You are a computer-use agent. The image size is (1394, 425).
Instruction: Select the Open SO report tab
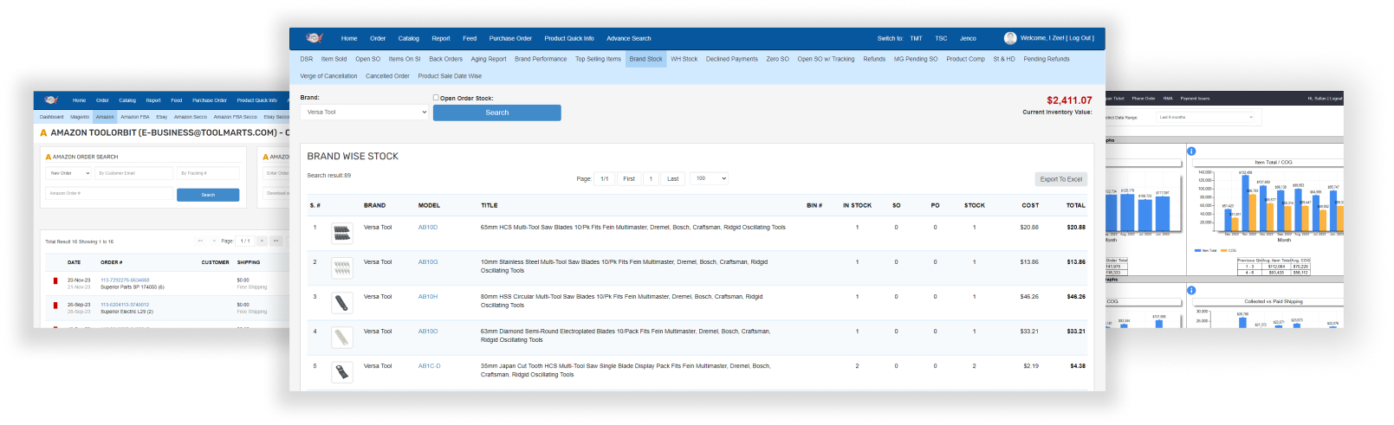367,59
